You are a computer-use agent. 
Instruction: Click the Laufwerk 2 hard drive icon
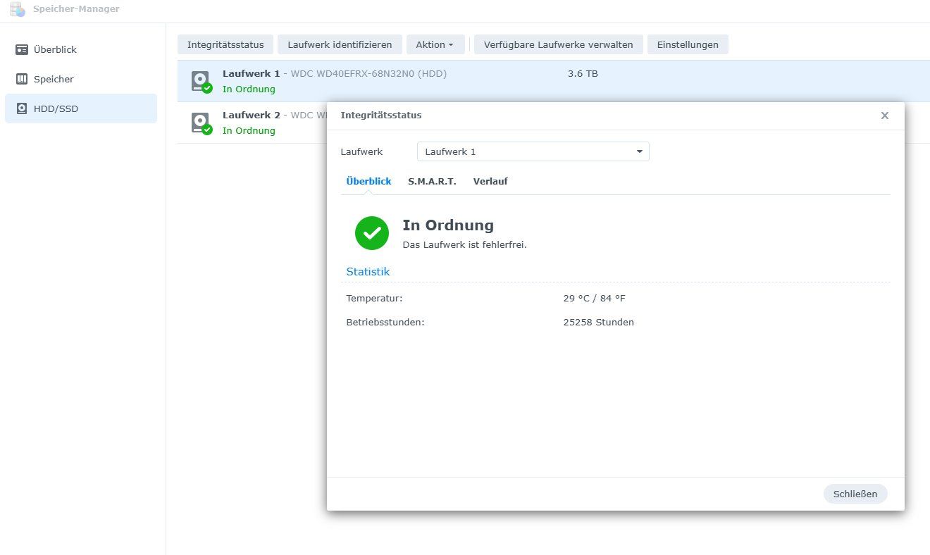201,123
